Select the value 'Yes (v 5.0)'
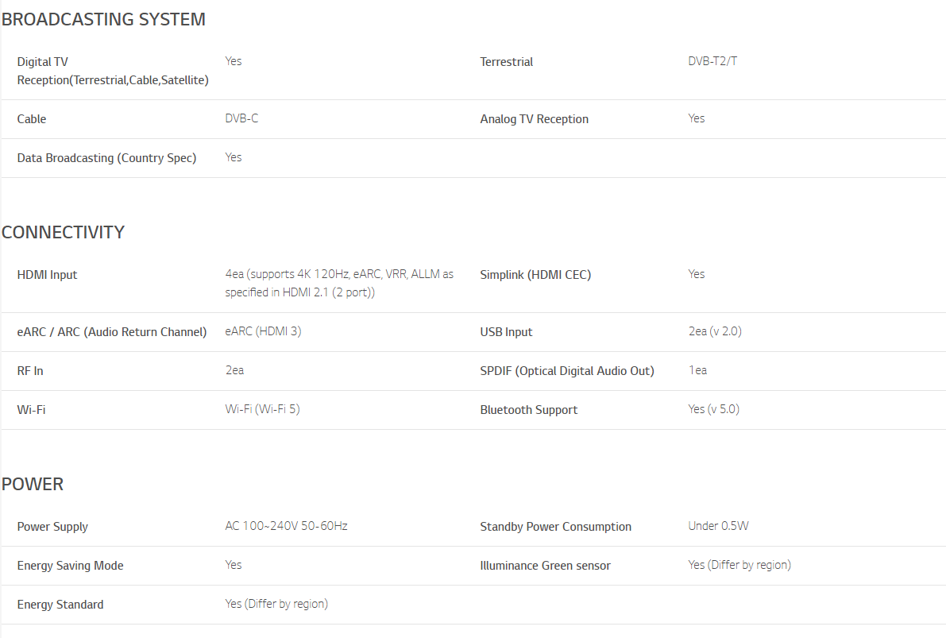This screenshot has width=946, height=638. pos(714,409)
